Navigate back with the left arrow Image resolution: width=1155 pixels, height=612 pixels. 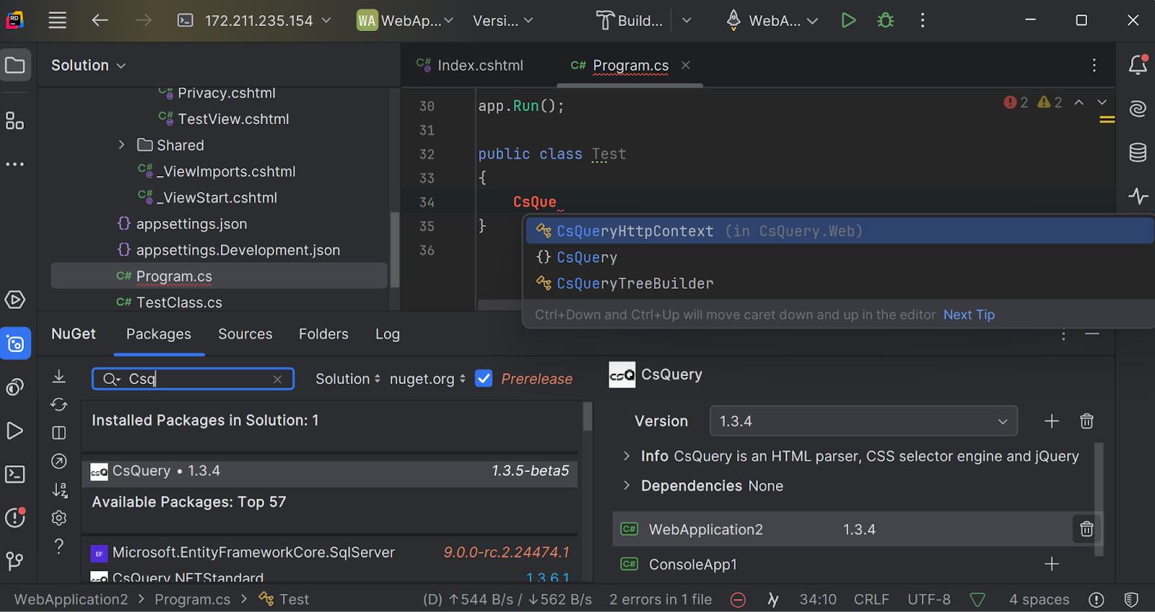[100, 20]
